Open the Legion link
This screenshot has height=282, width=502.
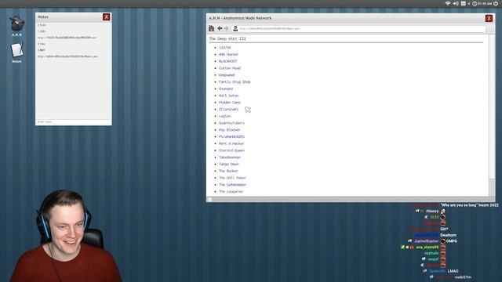224,116
